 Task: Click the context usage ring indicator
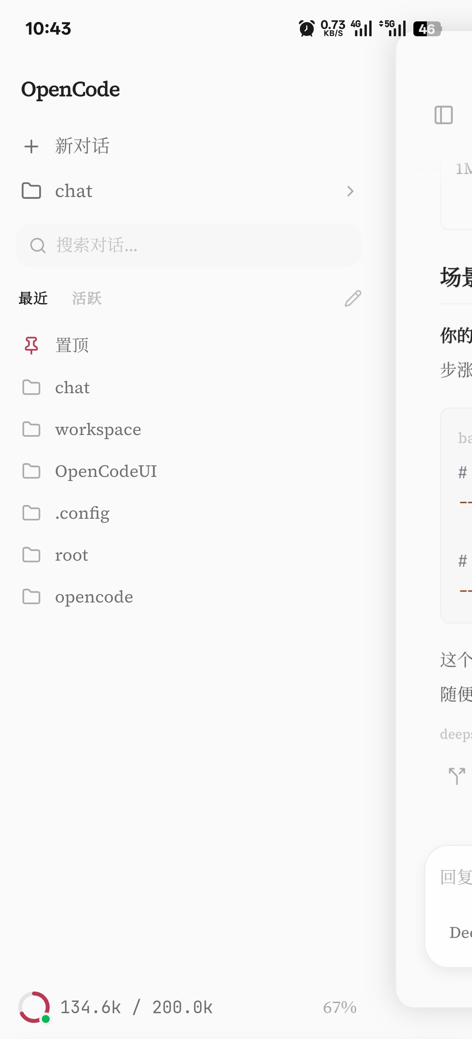(34, 1007)
